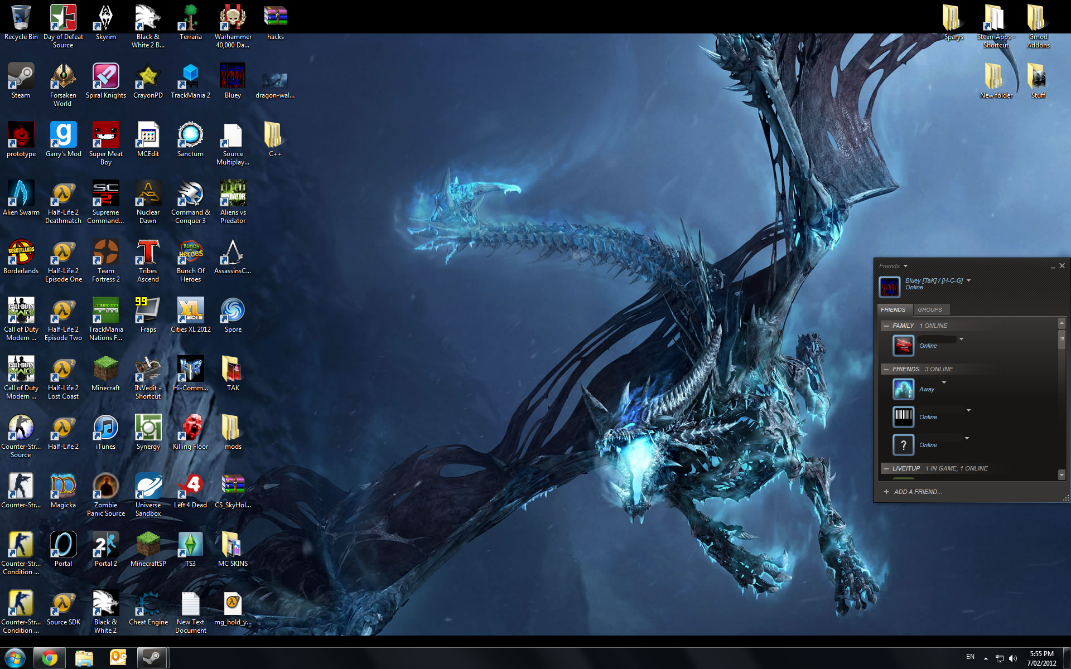Open the Fraps shortcut
1071x669 pixels.
tap(148, 315)
